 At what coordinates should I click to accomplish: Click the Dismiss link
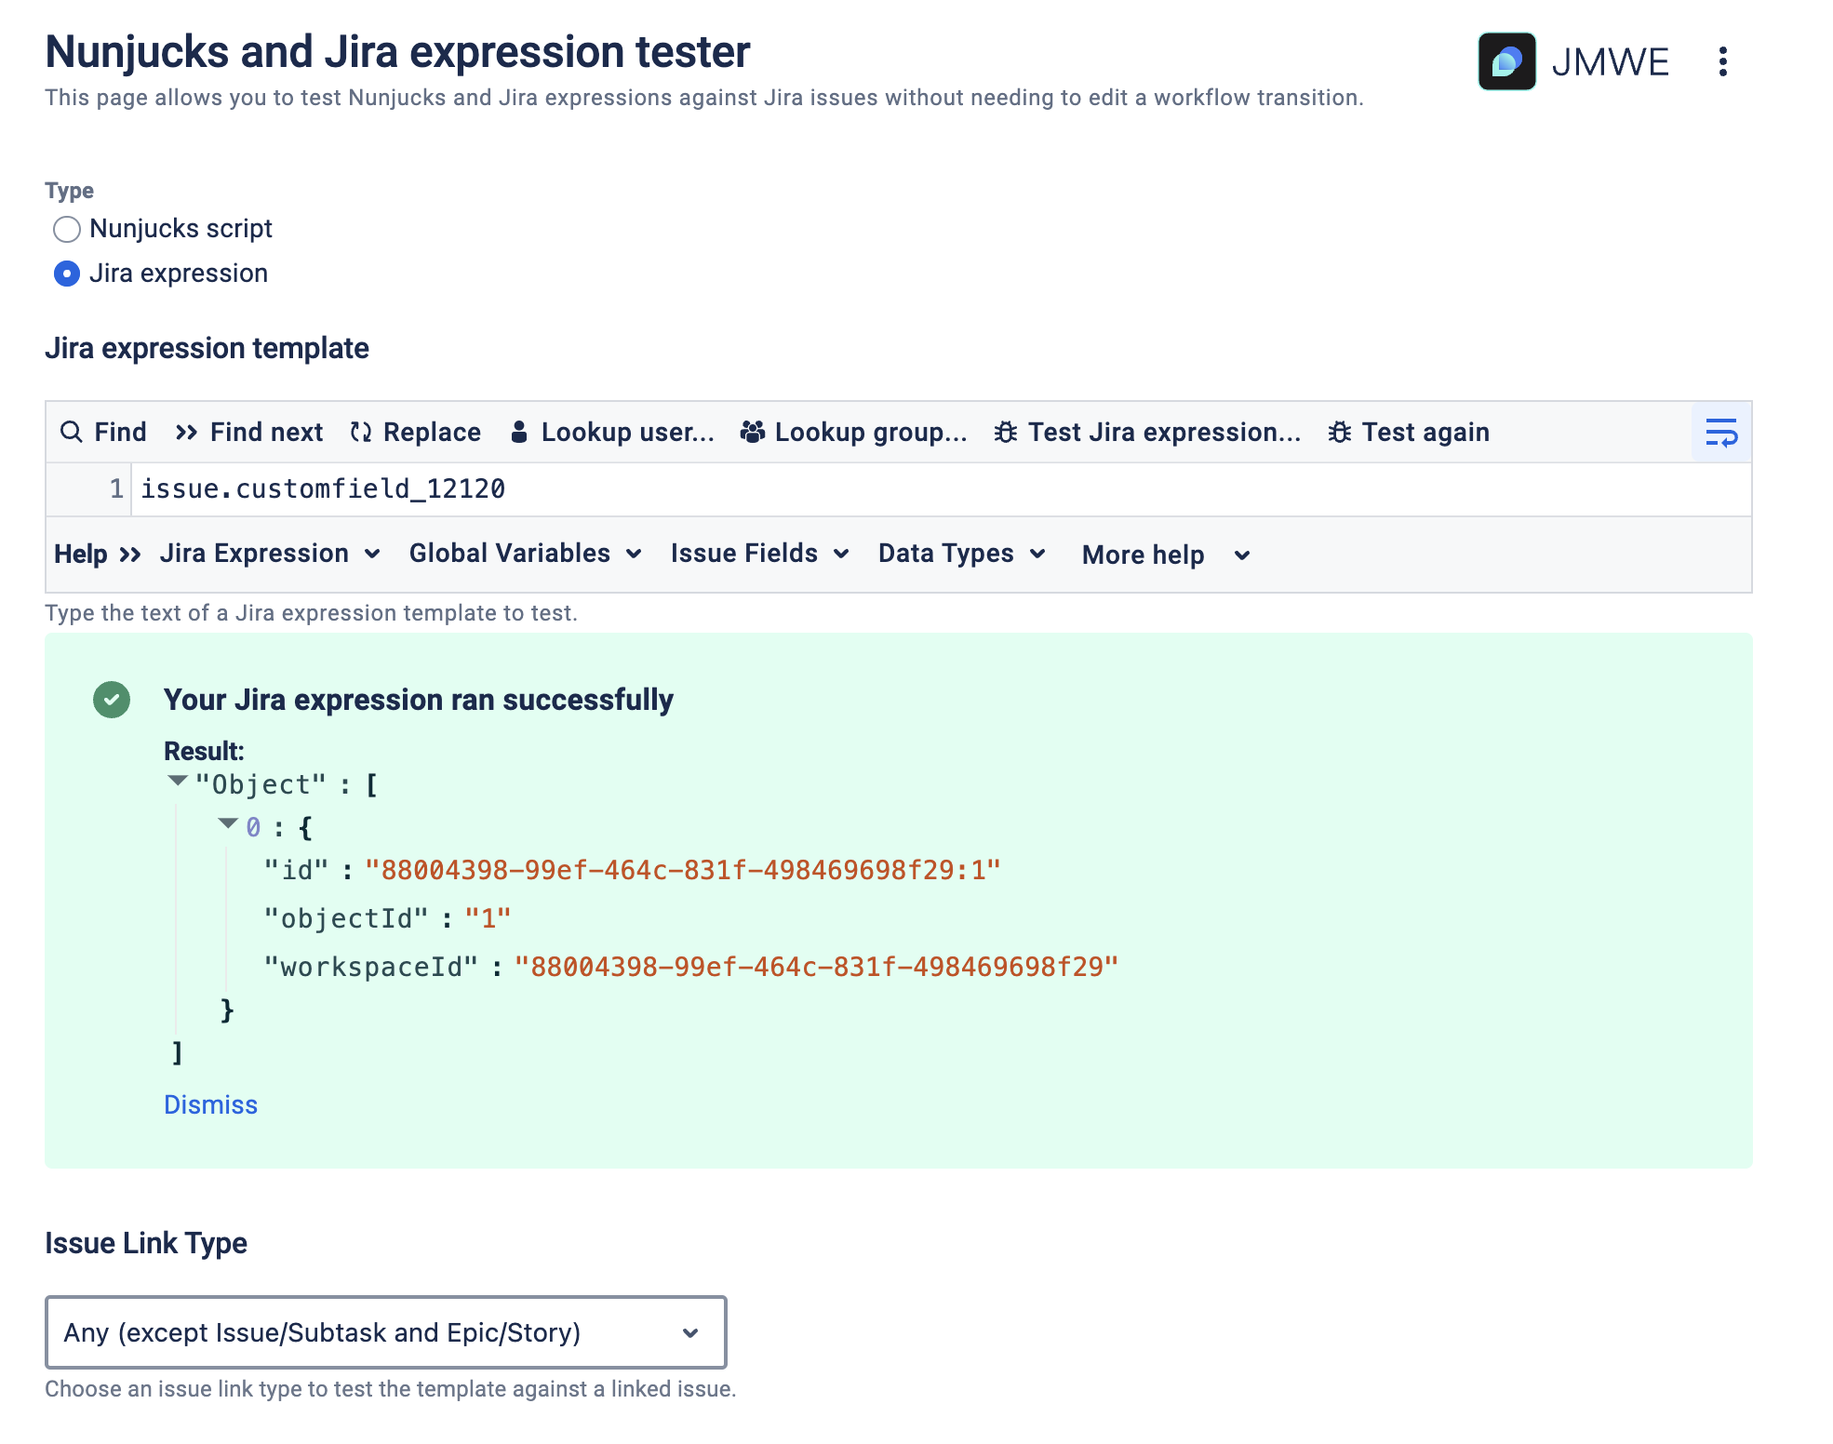(210, 1104)
